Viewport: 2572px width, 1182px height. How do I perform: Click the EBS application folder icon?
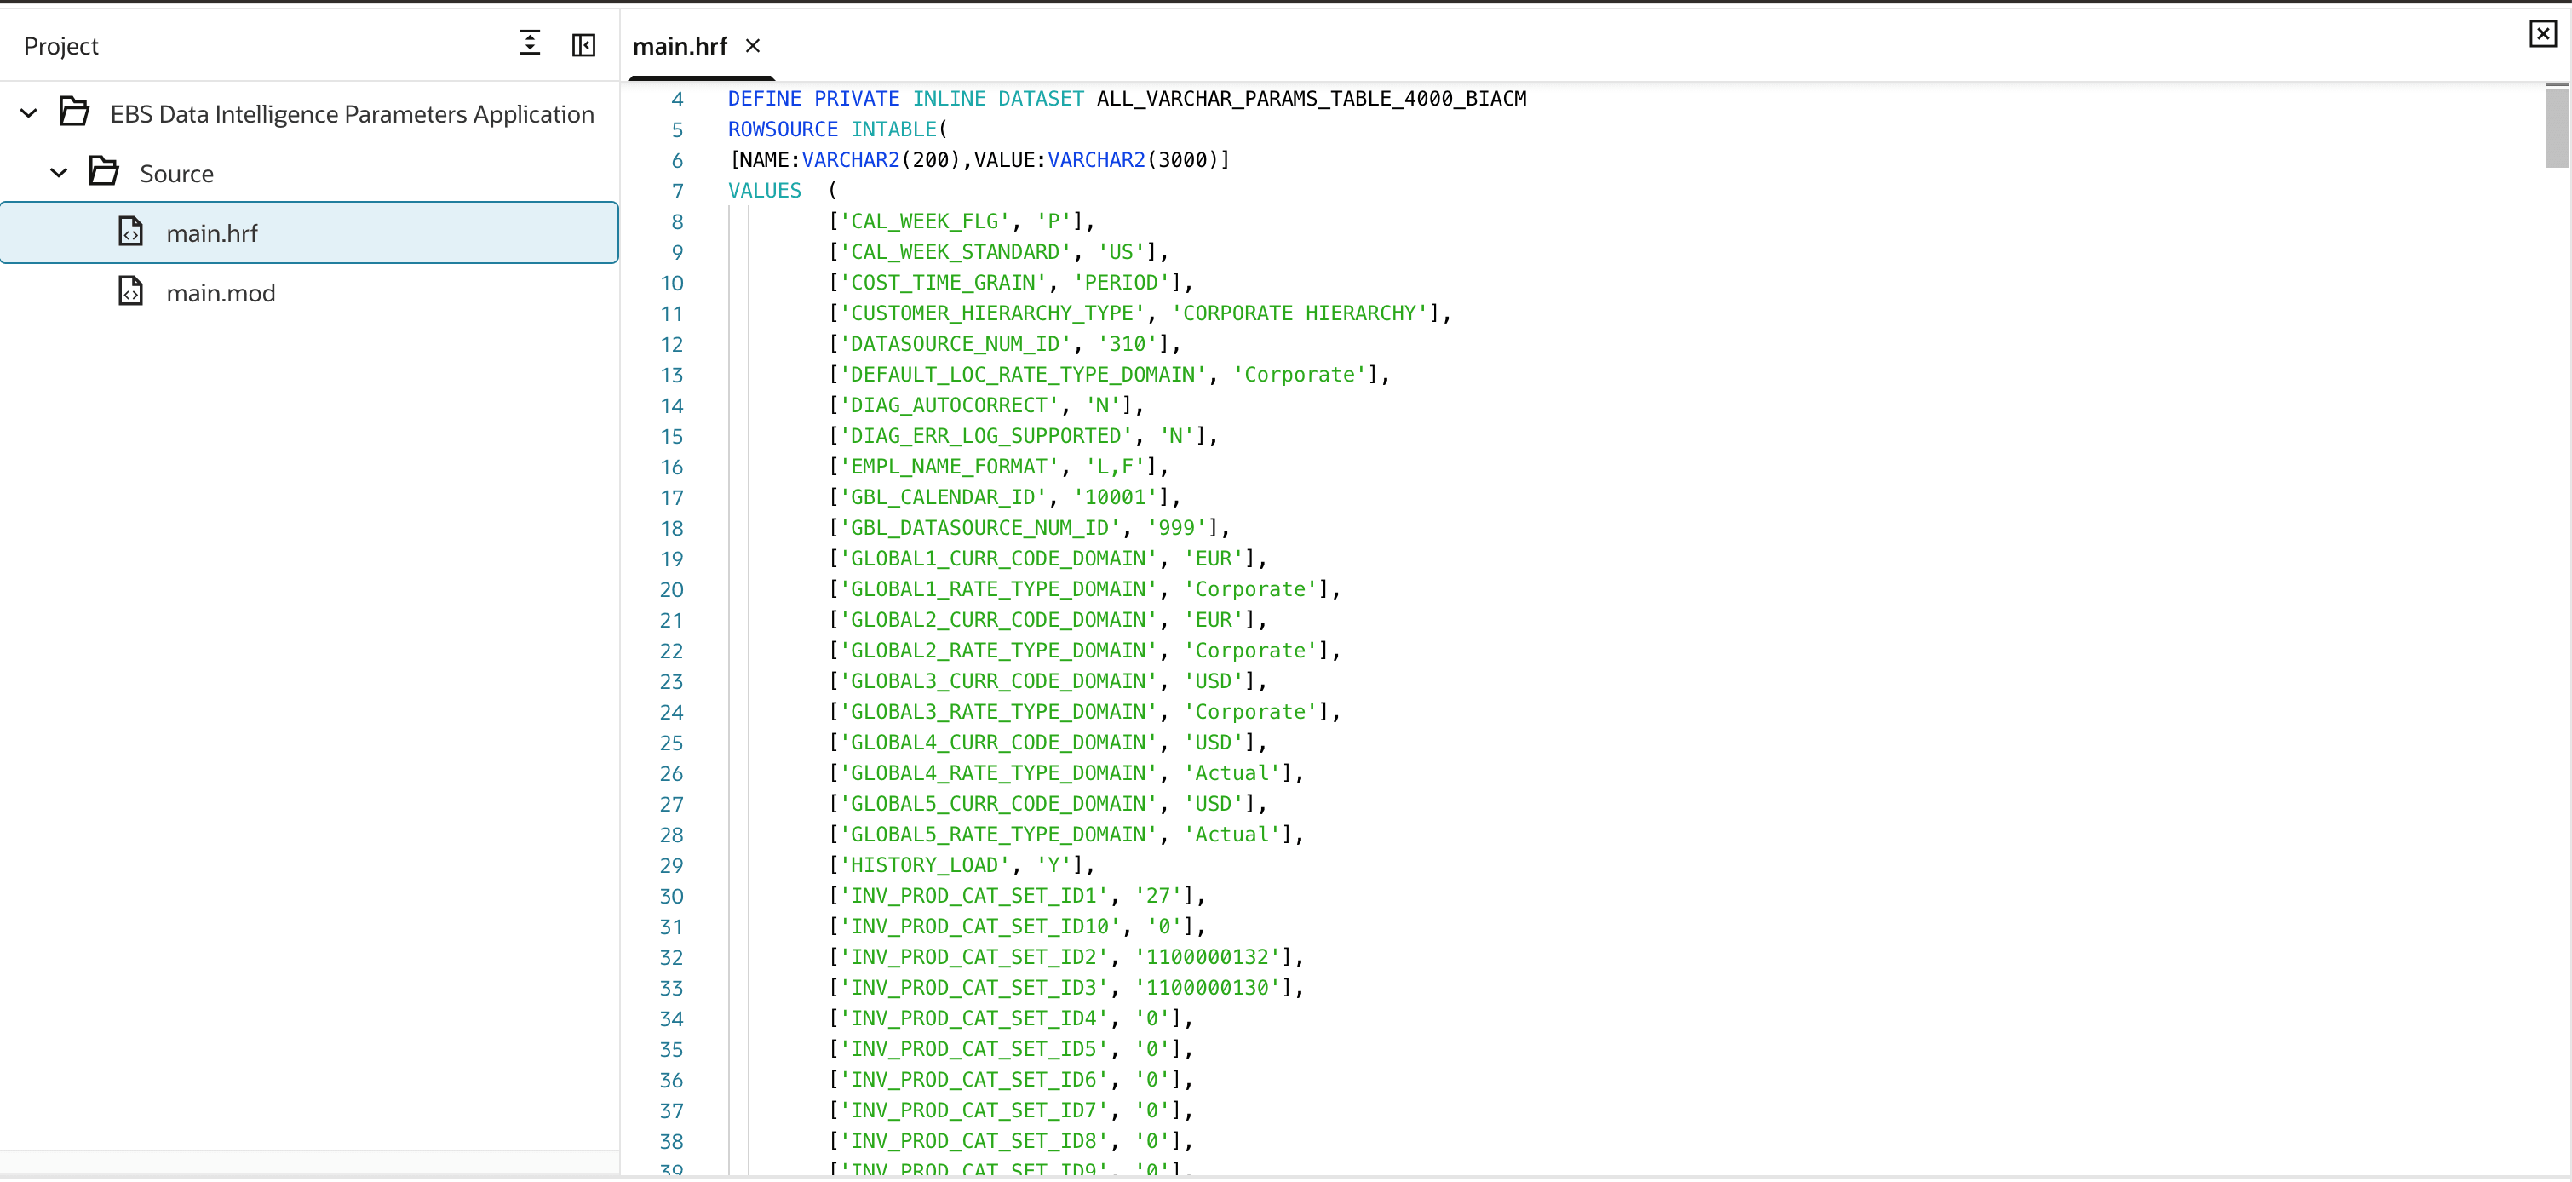74,112
